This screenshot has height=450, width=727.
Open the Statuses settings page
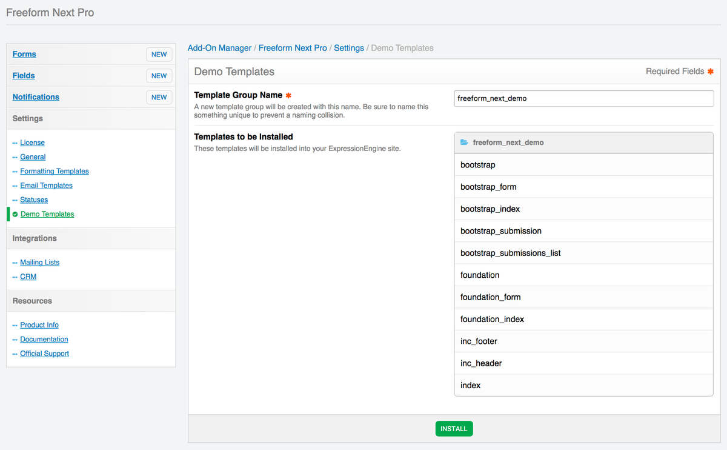click(34, 200)
